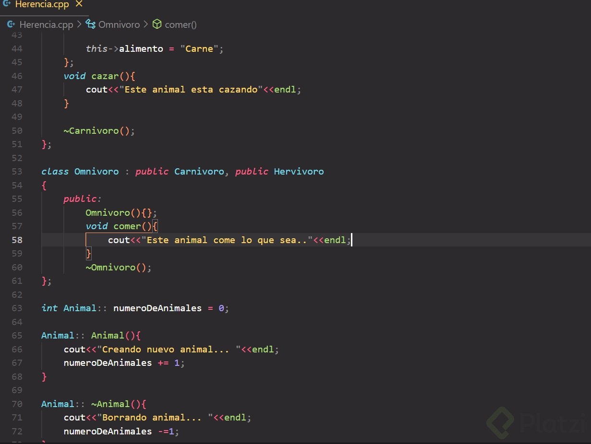Click the Animal constructor on line 65

click(x=107, y=335)
